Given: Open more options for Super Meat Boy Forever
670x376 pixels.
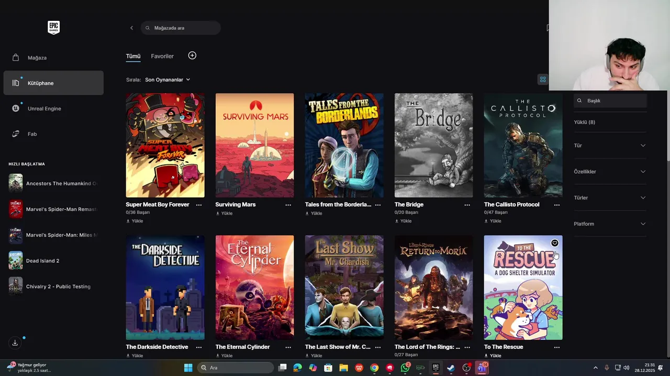Looking at the screenshot, I should (x=199, y=205).
